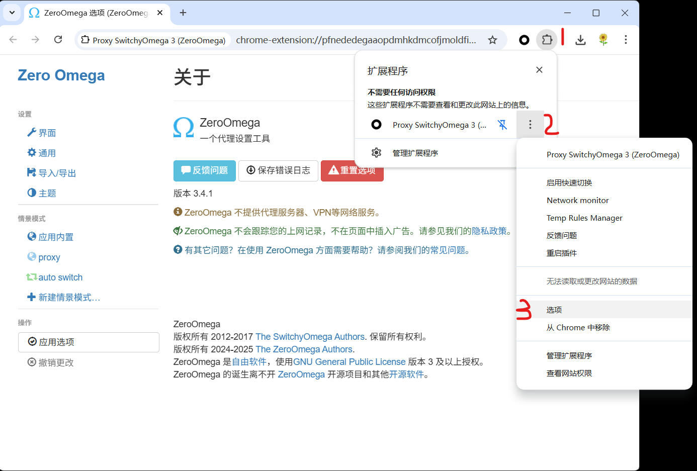
Task: Close the extensions popup panel
Action: 539,70
